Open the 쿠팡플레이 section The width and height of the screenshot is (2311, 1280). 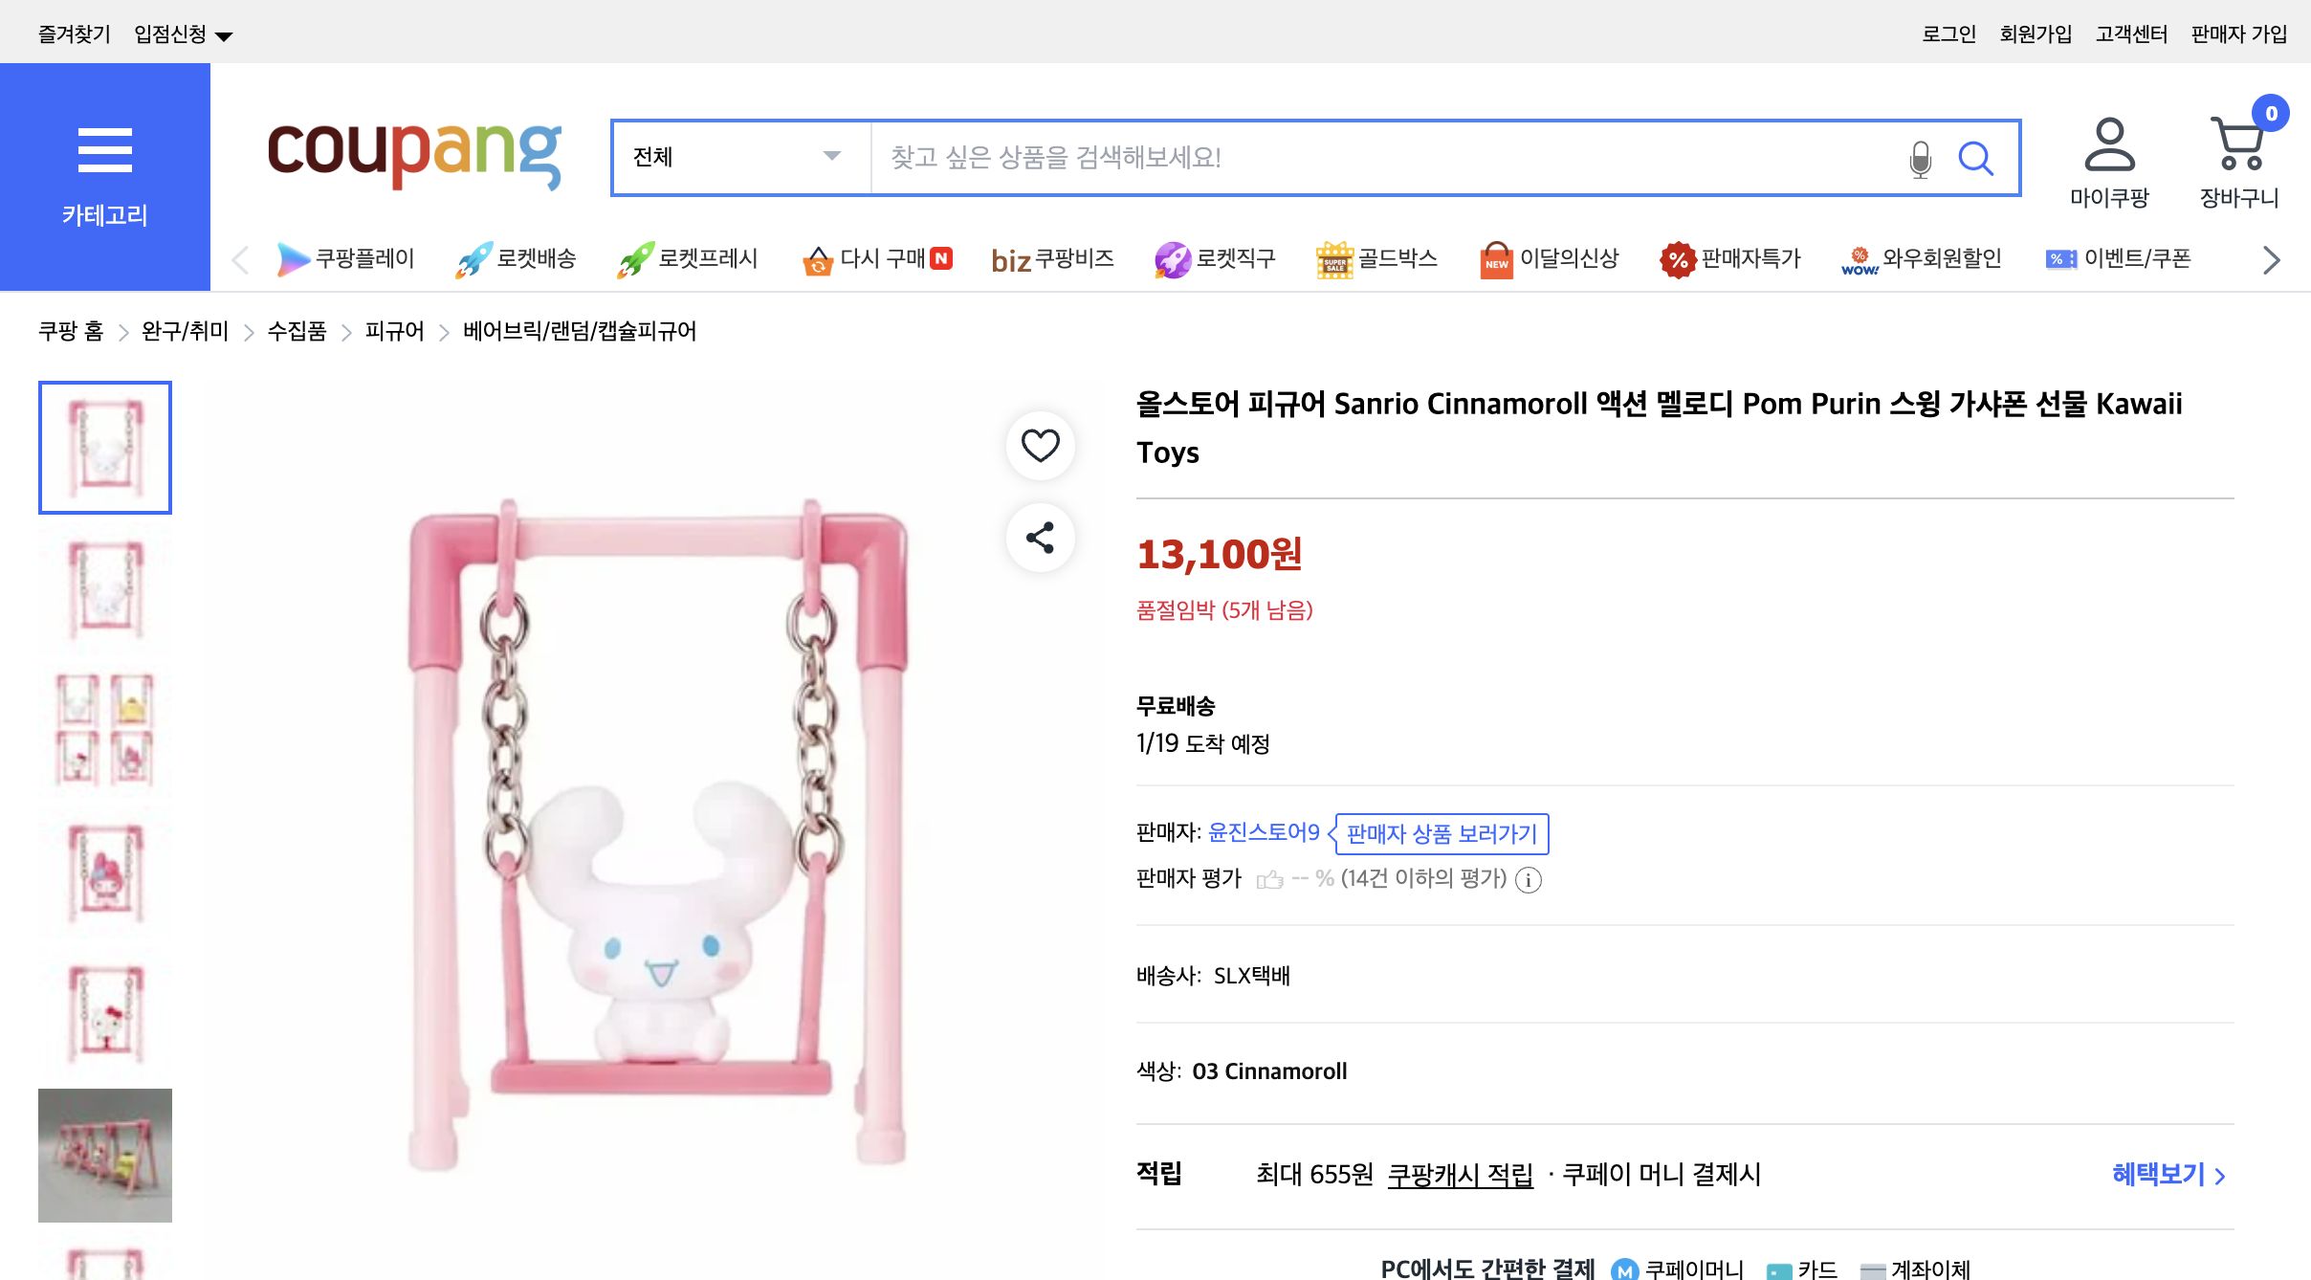292,258
